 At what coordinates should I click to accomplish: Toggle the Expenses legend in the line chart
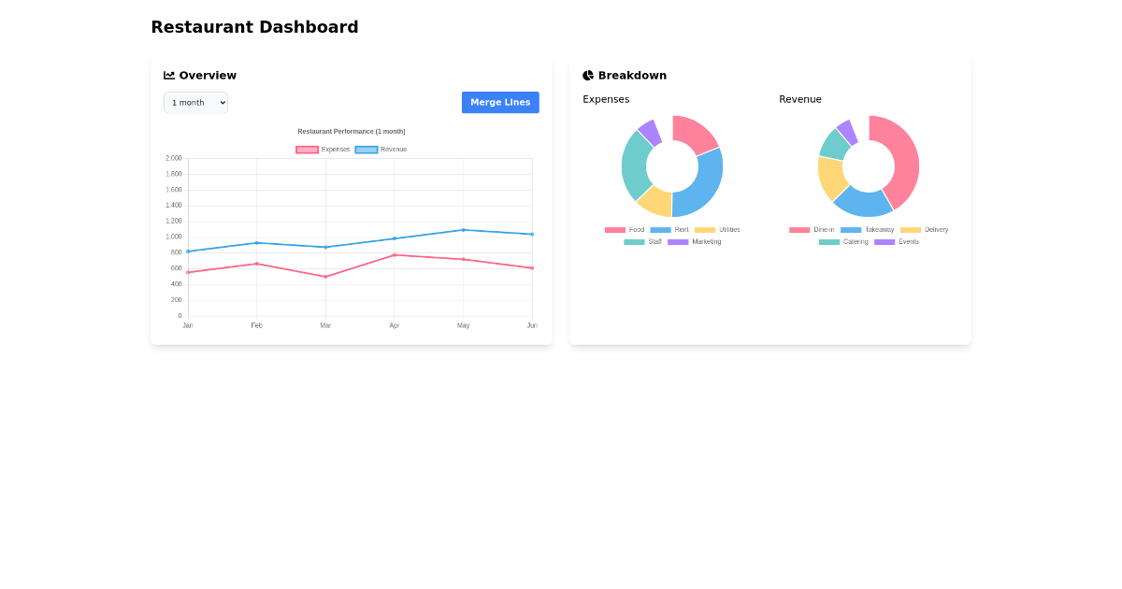(x=322, y=150)
